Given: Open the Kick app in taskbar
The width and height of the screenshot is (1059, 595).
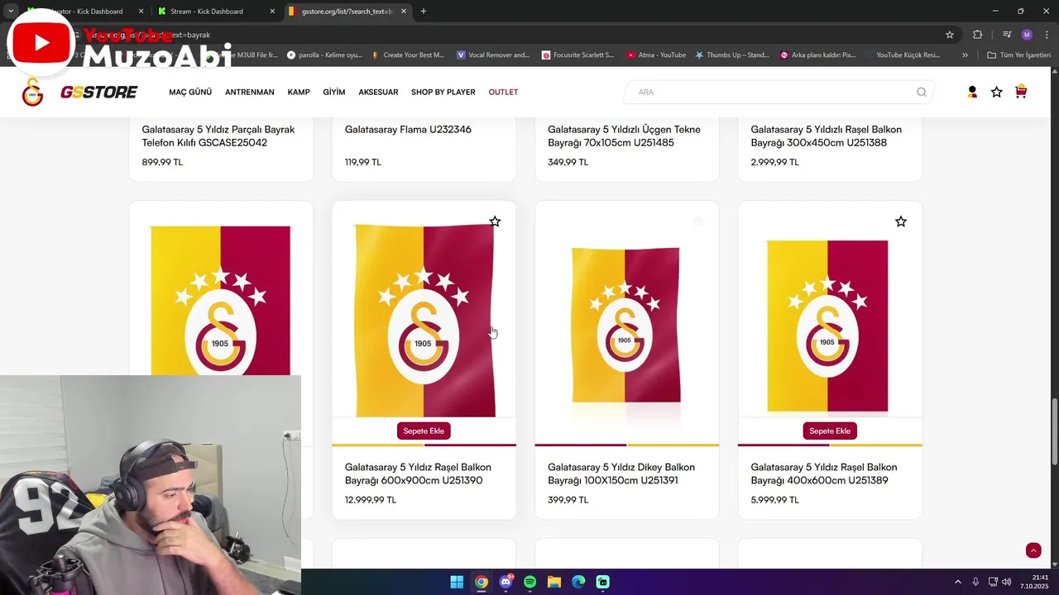Looking at the screenshot, I should (603, 582).
